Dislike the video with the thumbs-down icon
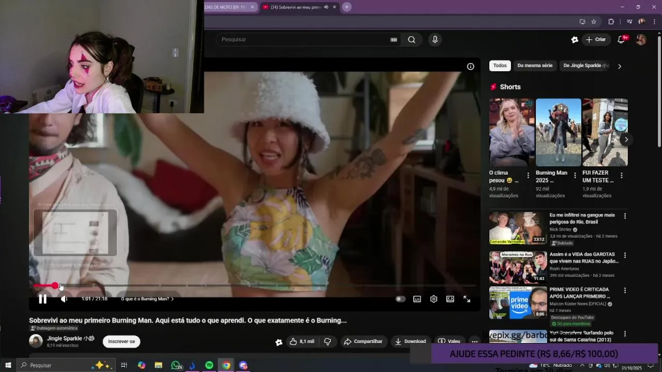The image size is (662, 372). pyautogui.click(x=327, y=341)
